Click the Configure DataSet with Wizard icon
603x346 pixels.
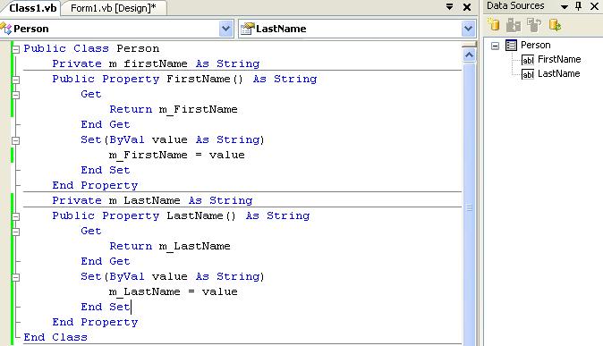pyautogui.click(x=534, y=25)
